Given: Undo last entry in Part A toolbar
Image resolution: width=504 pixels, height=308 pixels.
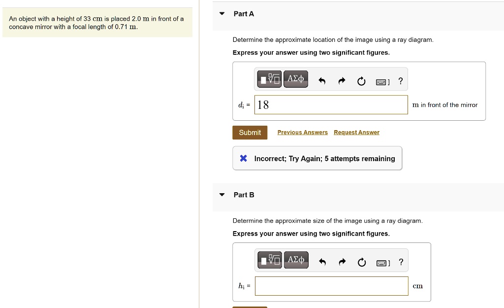Looking at the screenshot, I should (x=322, y=81).
